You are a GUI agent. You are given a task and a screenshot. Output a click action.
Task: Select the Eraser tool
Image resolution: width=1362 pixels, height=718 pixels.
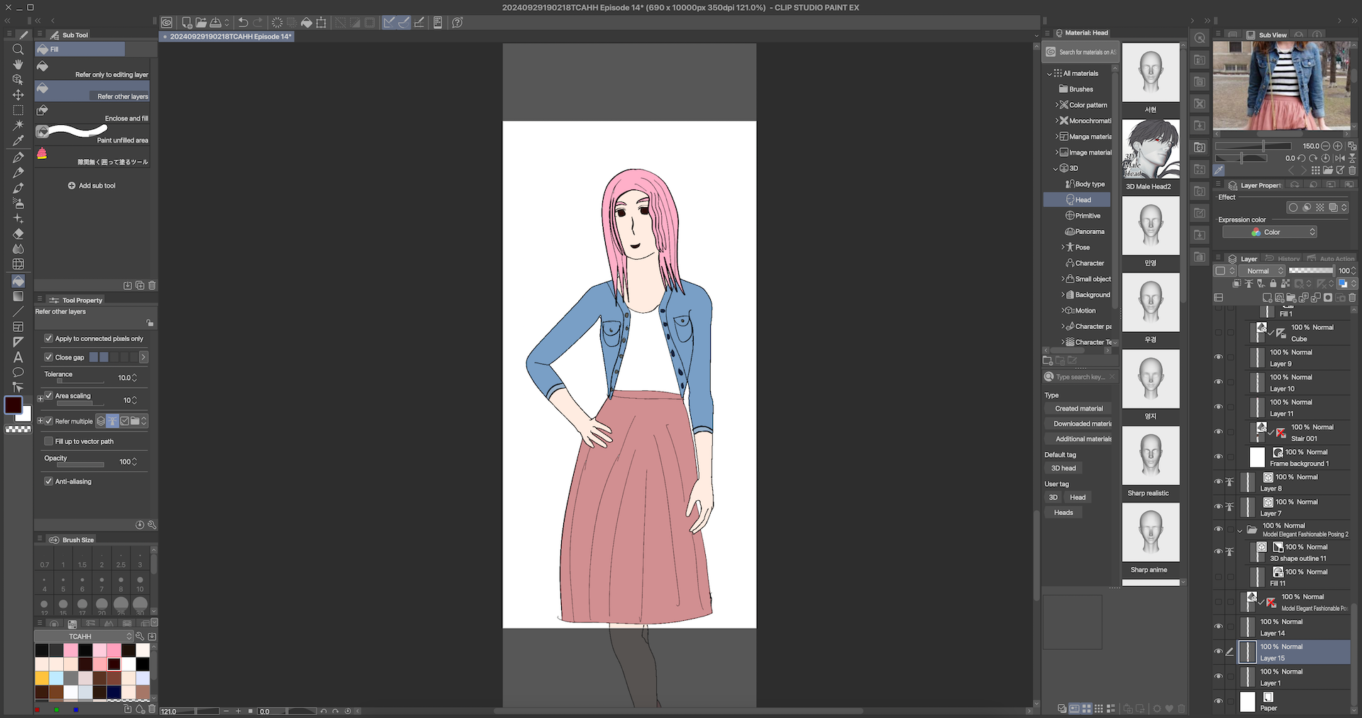tap(18, 233)
